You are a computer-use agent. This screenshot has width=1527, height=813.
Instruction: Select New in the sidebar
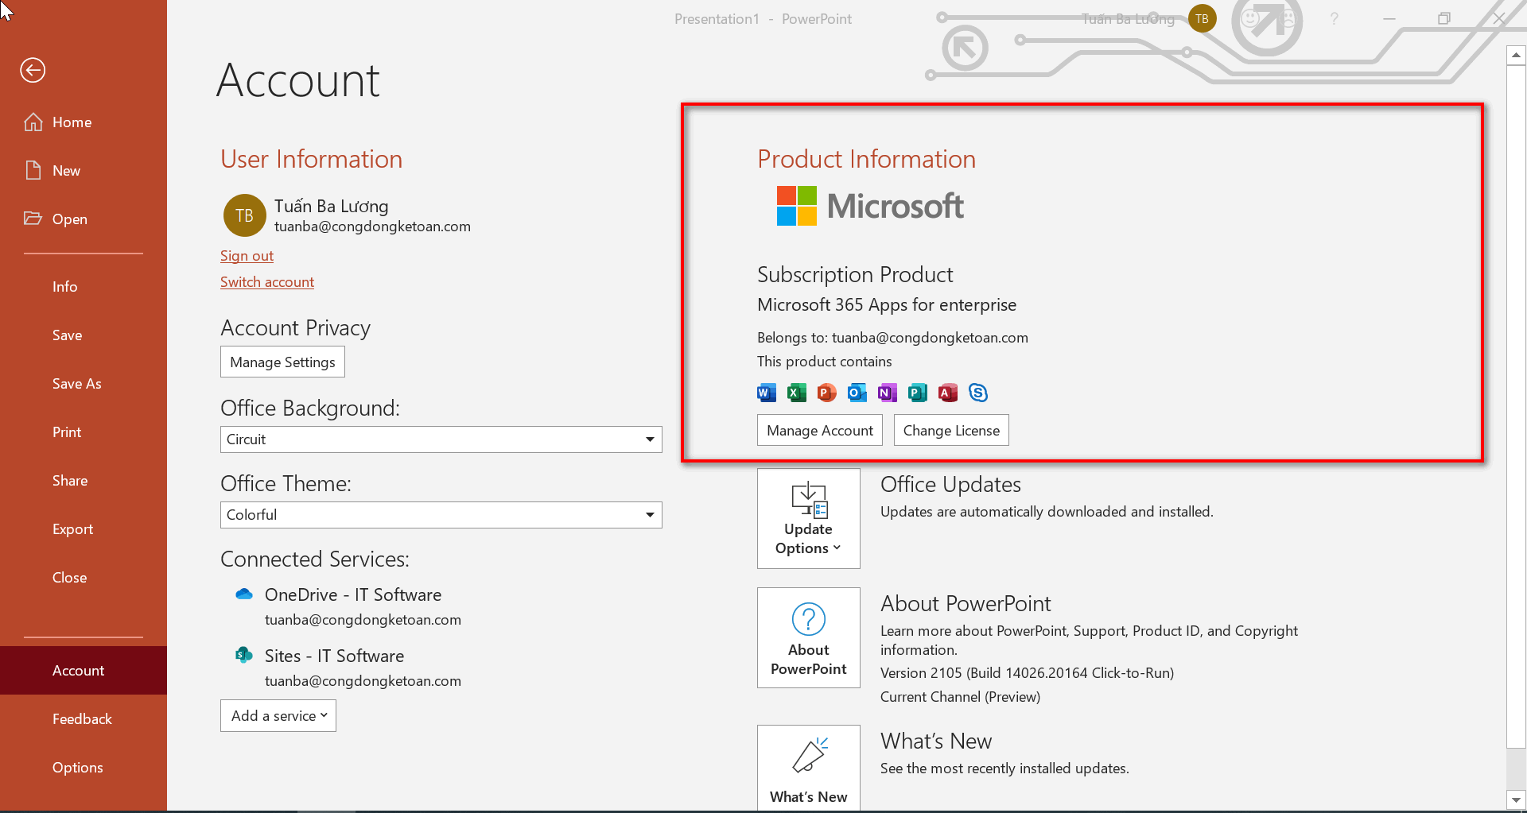84,171
